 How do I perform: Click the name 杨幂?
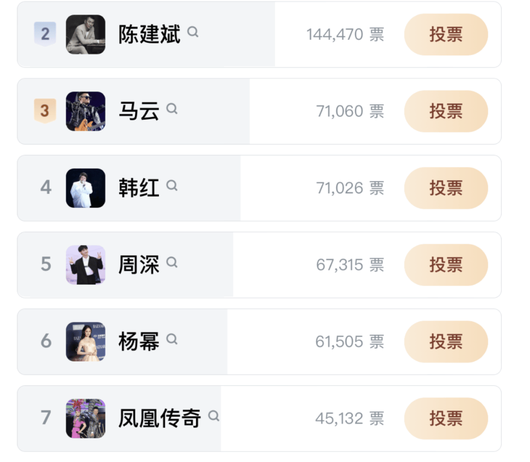point(139,341)
